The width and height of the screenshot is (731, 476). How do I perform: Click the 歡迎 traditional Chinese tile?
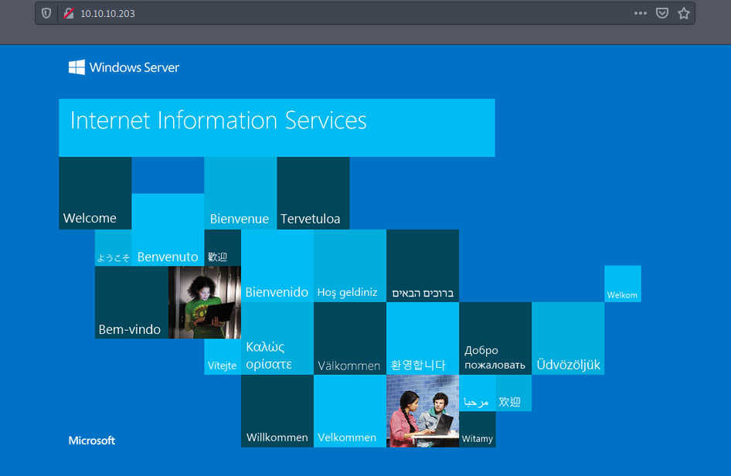coord(223,247)
